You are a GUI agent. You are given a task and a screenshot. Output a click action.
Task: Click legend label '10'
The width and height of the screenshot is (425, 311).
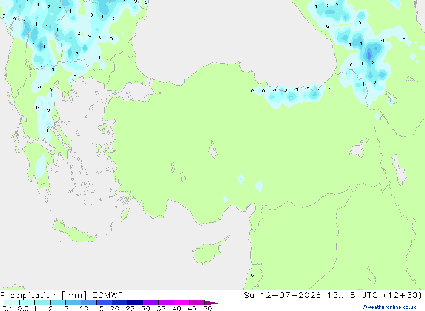click(84, 308)
